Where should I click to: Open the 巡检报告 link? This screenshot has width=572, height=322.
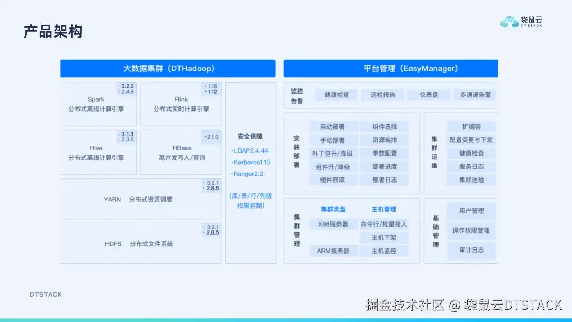pyautogui.click(x=382, y=94)
